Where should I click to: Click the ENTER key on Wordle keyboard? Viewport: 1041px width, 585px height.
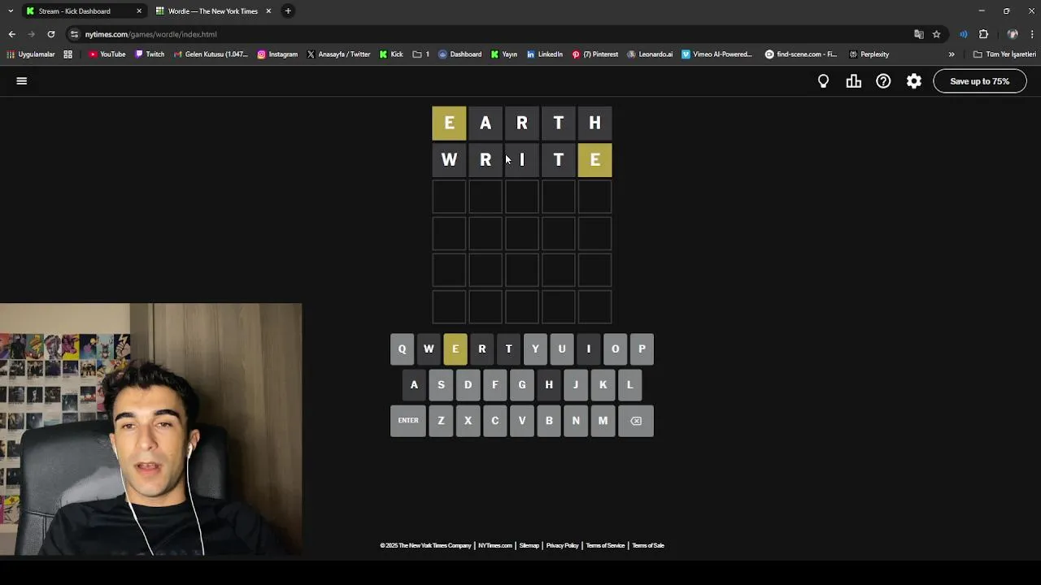[408, 421]
